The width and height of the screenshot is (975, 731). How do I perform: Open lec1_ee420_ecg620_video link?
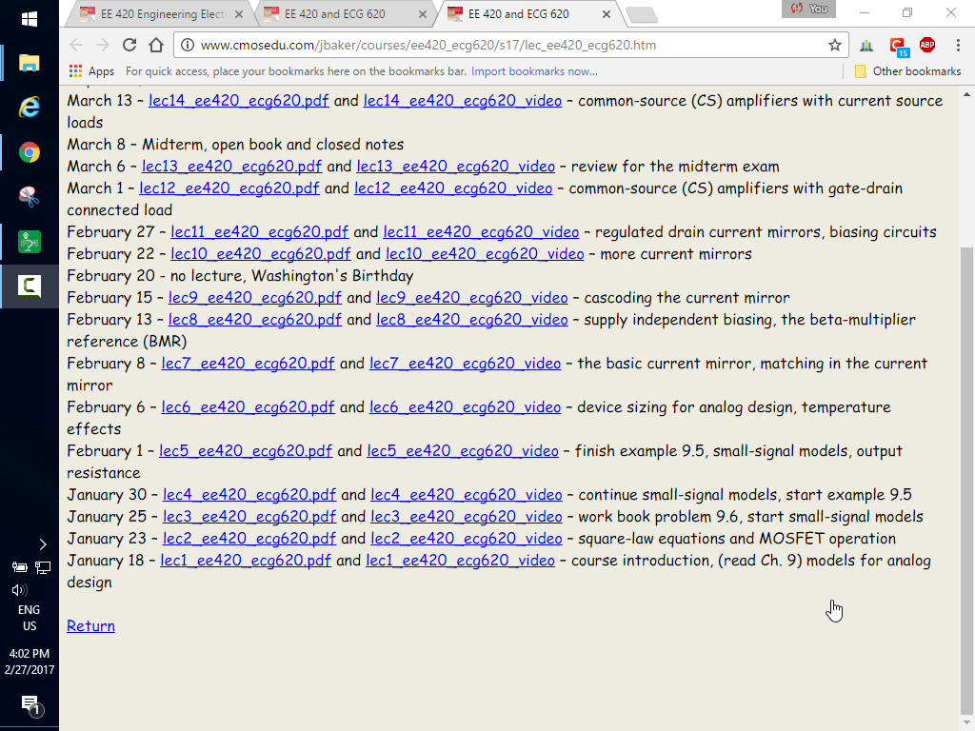pyautogui.click(x=460, y=561)
